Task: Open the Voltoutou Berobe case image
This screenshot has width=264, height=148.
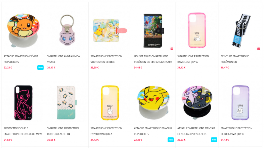Action: [110, 31]
